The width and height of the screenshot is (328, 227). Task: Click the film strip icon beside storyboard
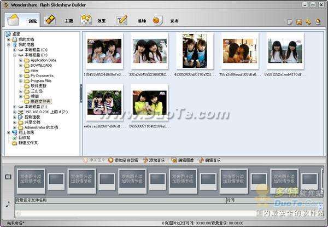click(x=8, y=177)
